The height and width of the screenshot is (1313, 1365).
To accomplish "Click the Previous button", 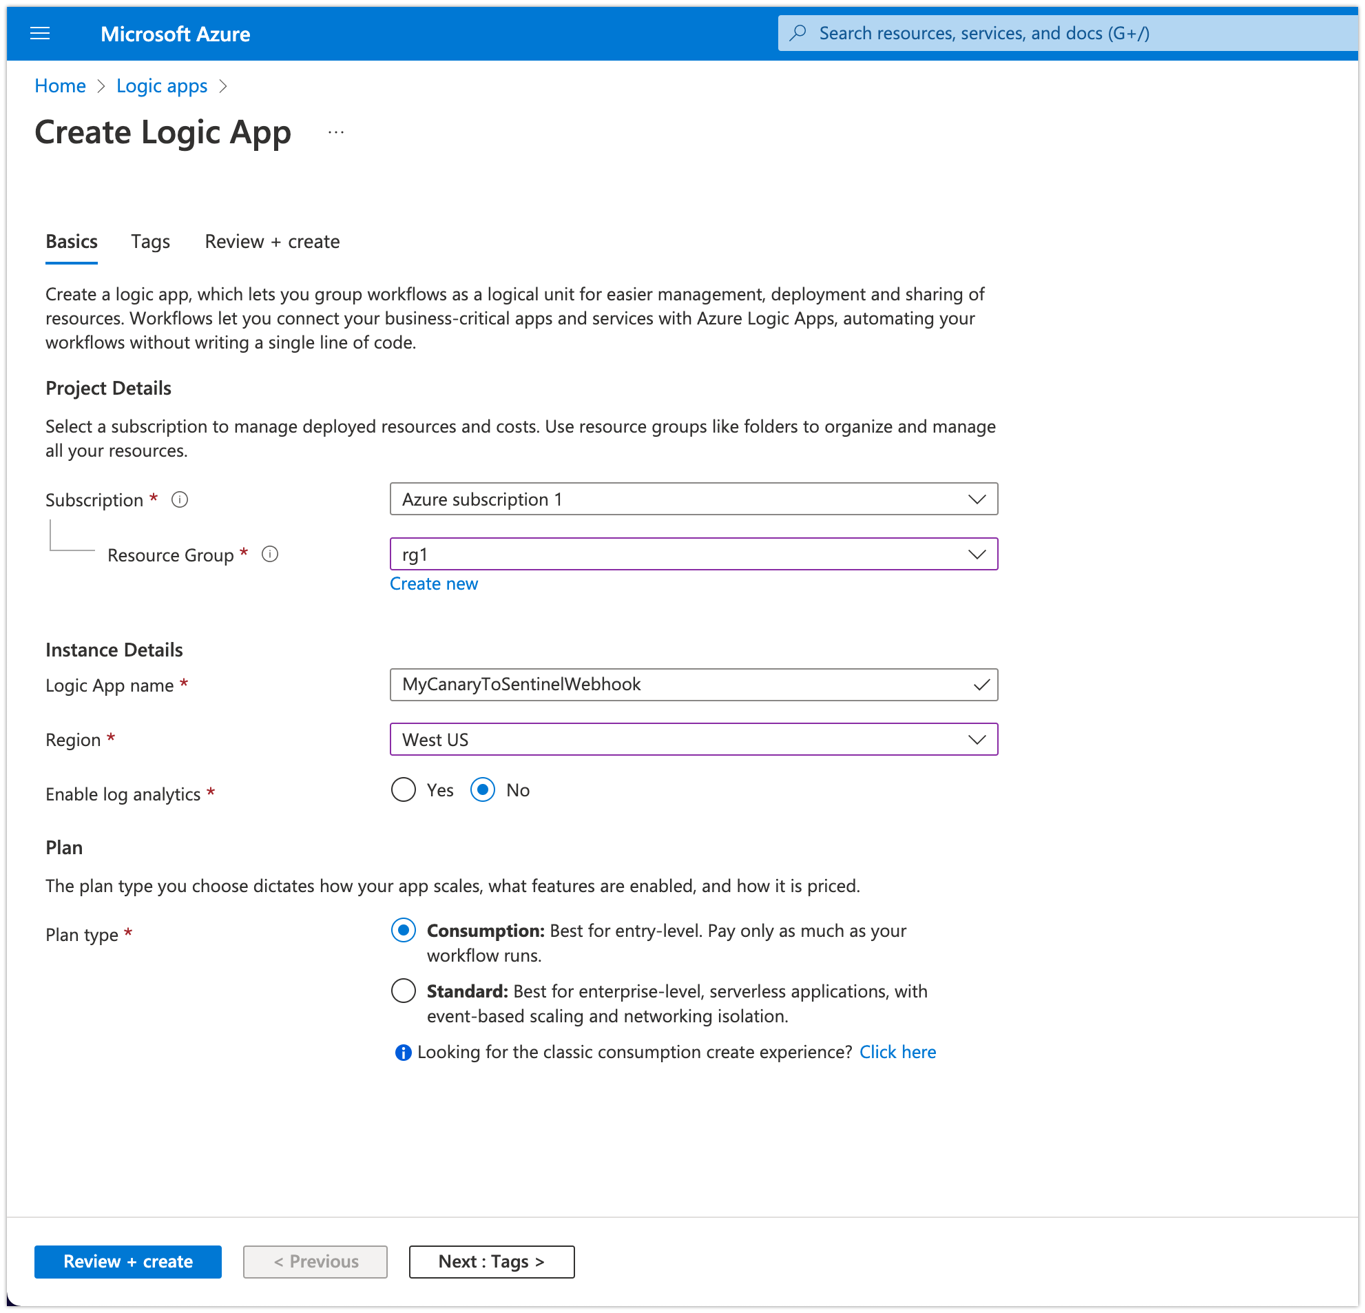I will (315, 1262).
